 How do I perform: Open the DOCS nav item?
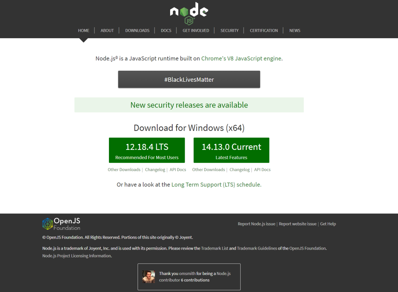166,30
